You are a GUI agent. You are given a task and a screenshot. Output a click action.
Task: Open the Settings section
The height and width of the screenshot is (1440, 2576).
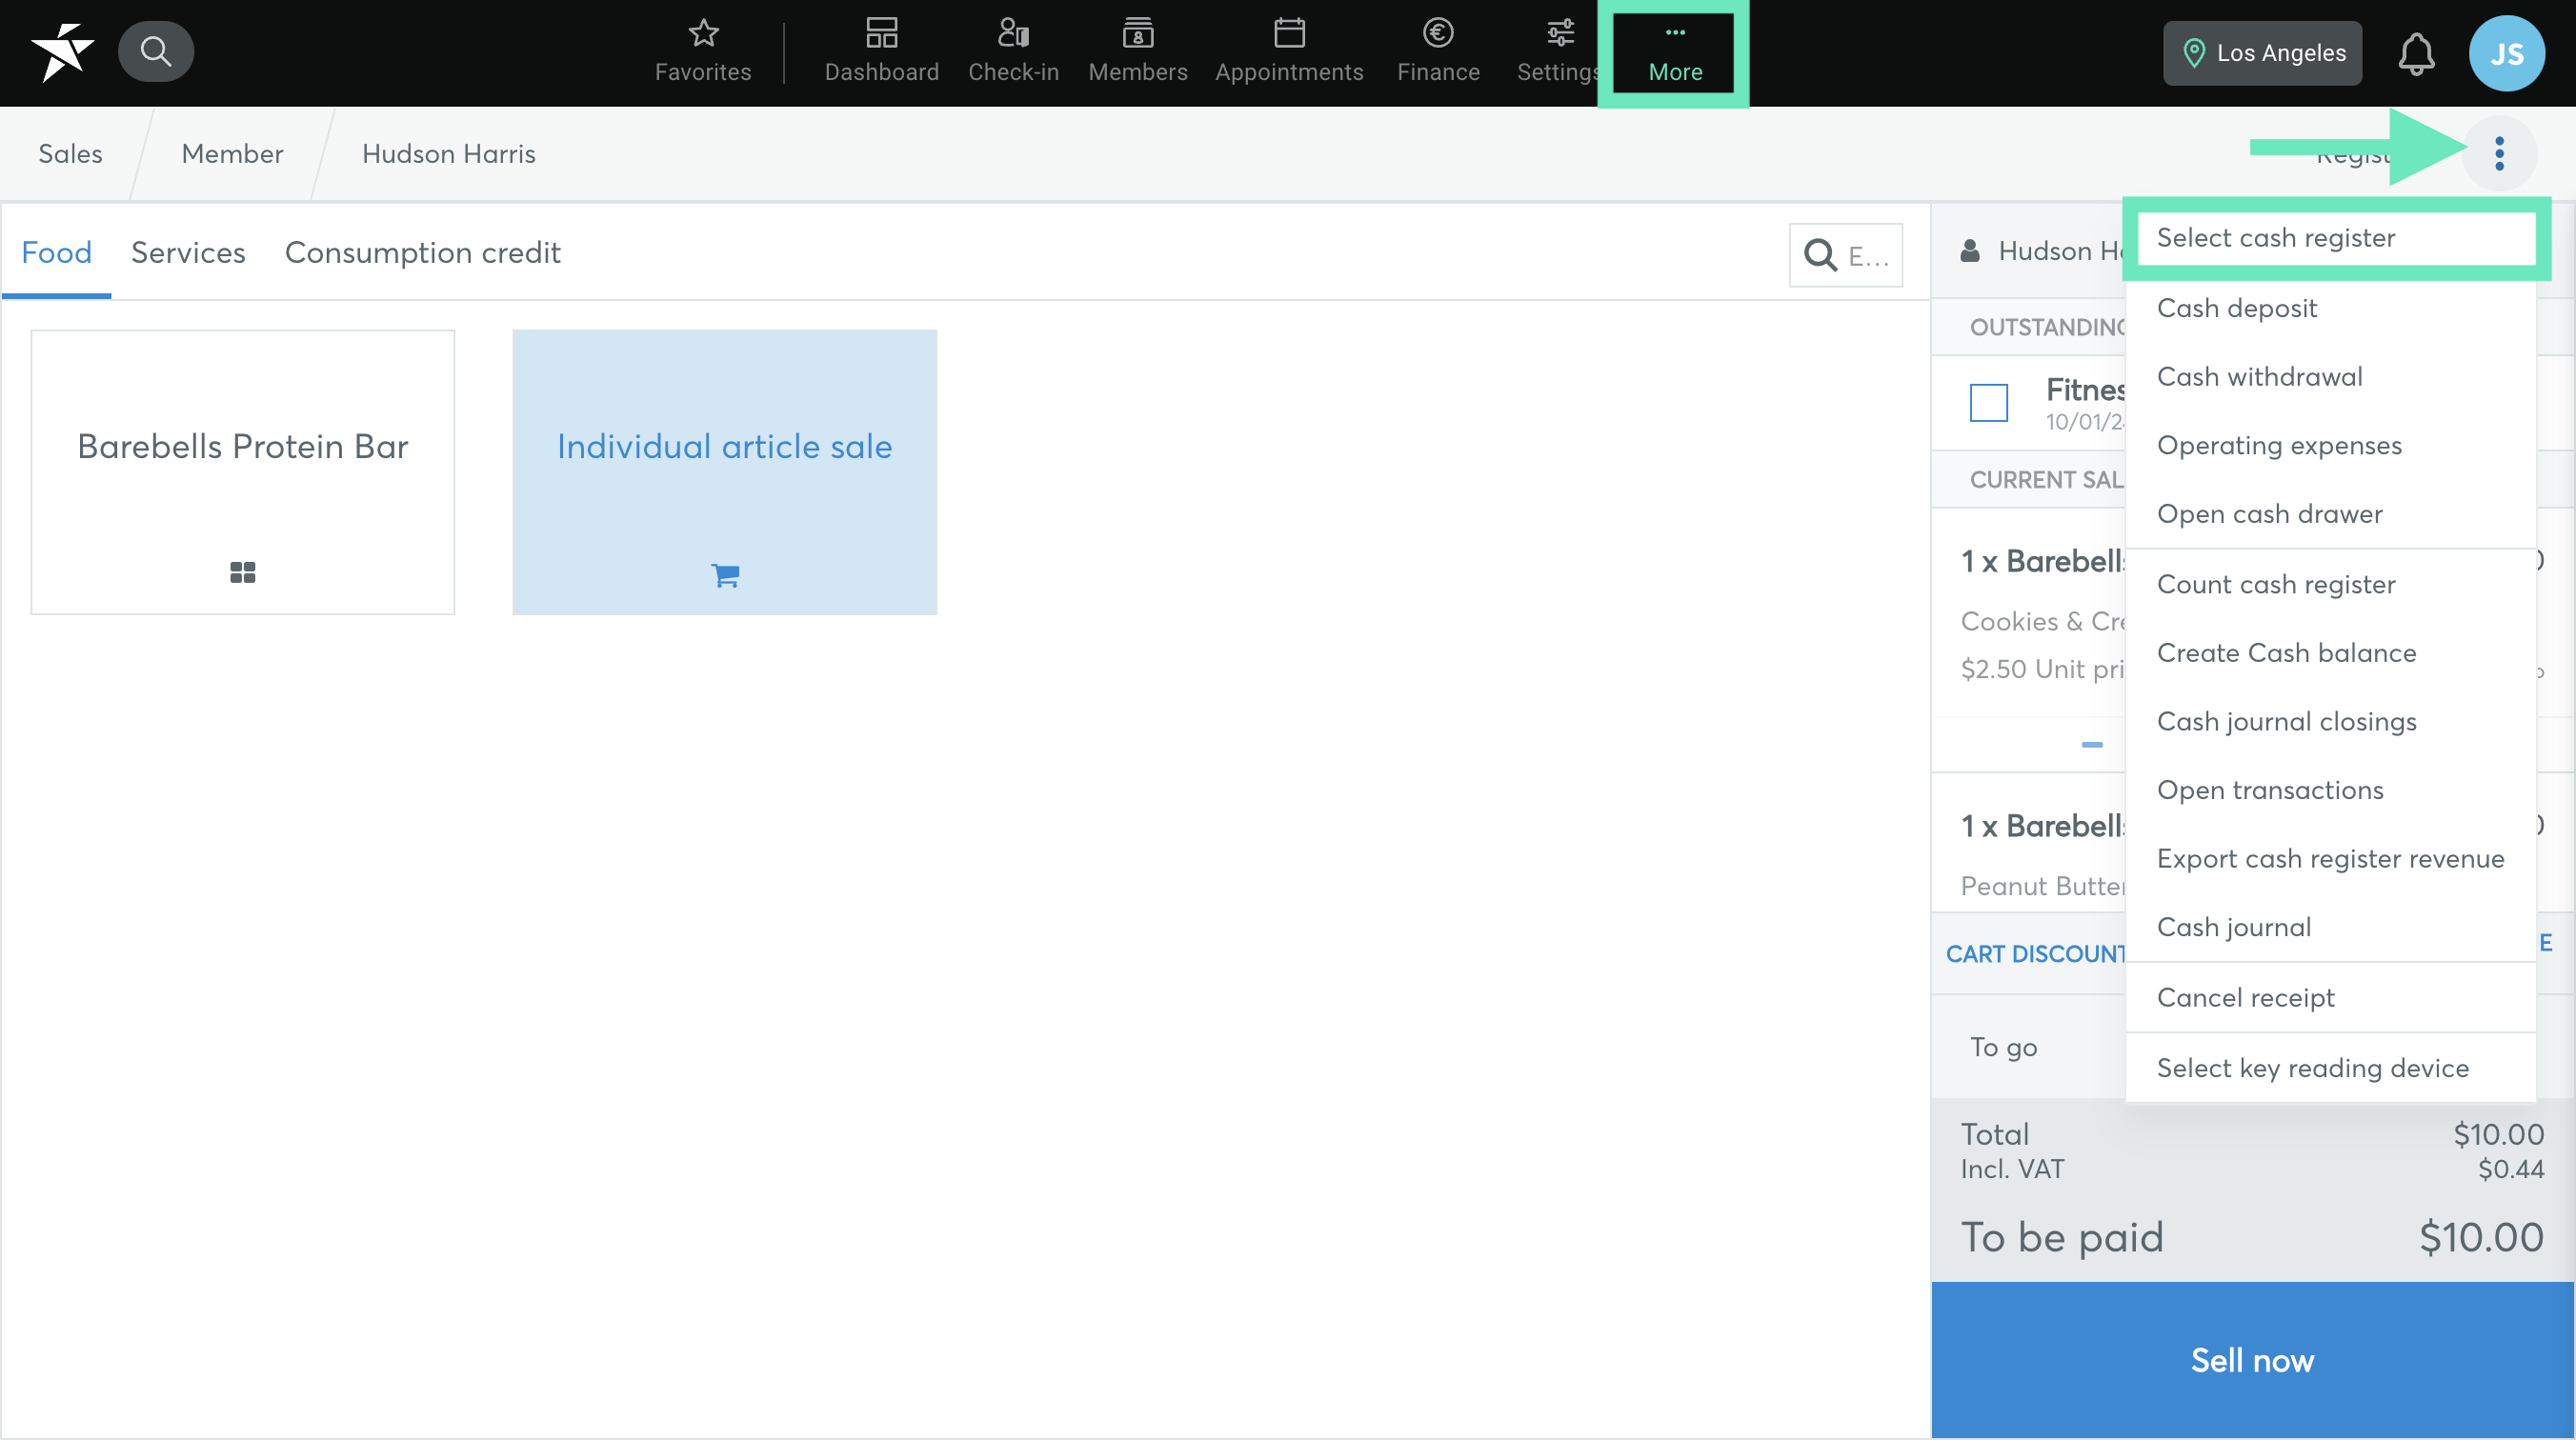click(x=1558, y=52)
